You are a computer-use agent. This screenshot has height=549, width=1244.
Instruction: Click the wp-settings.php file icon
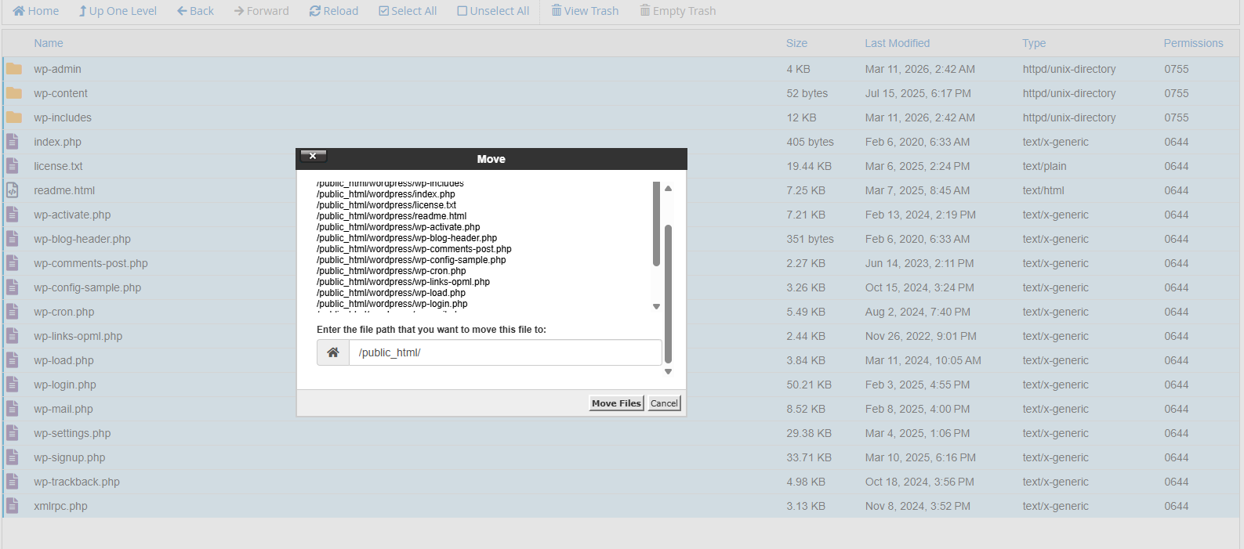pos(13,433)
